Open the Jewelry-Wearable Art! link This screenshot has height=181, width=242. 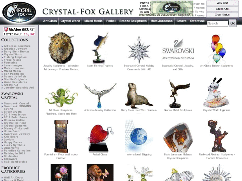(19, 88)
